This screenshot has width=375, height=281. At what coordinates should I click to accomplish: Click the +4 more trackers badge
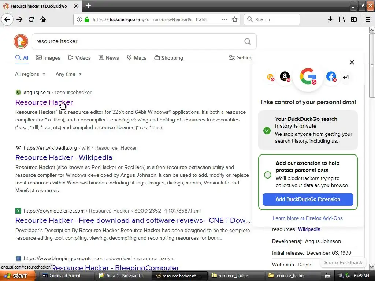coord(346,77)
